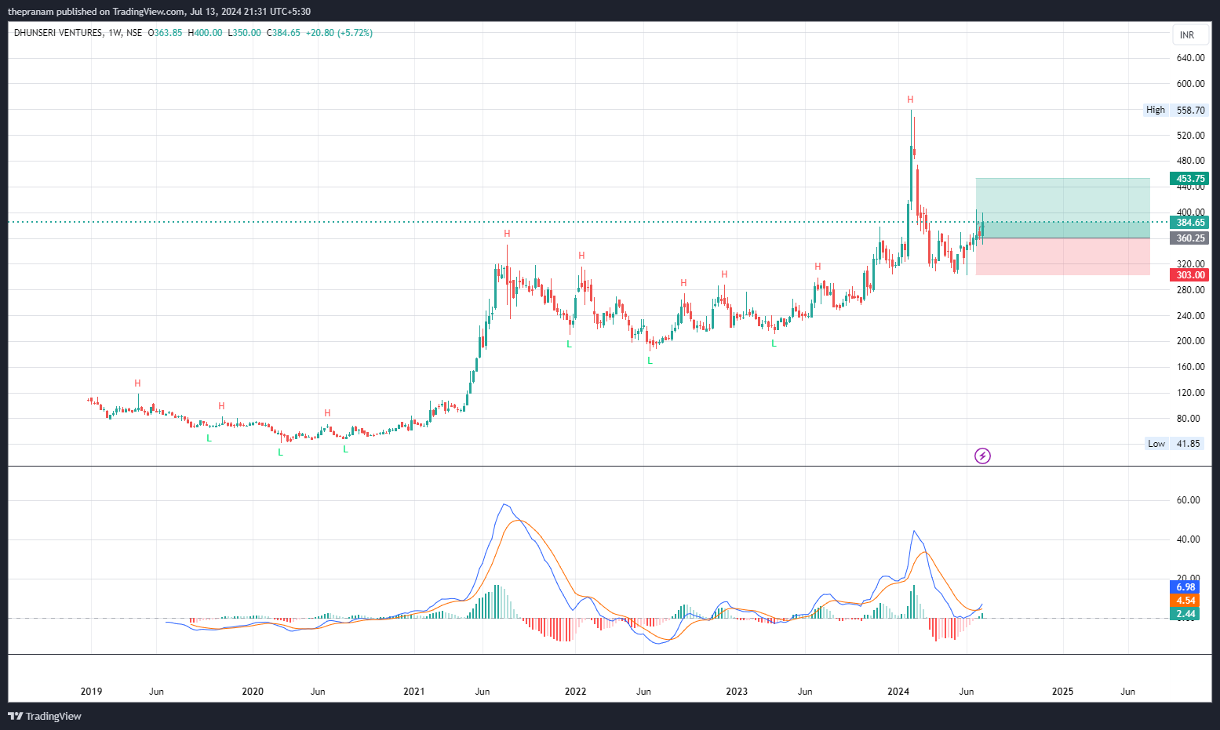Click the 40.00 MACD axis label
The height and width of the screenshot is (730, 1220).
click(1188, 539)
